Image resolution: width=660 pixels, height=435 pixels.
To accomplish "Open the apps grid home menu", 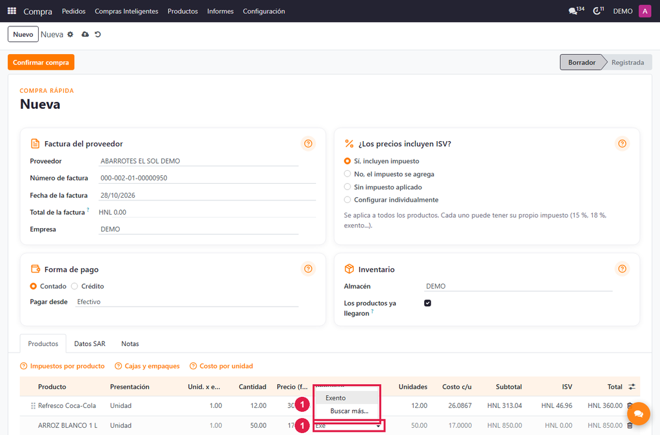I will pyautogui.click(x=12, y=11).
